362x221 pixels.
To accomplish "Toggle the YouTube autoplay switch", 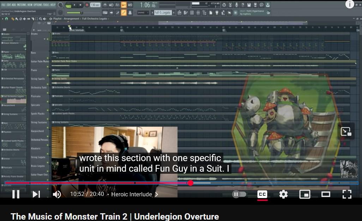I will [239, 194].
